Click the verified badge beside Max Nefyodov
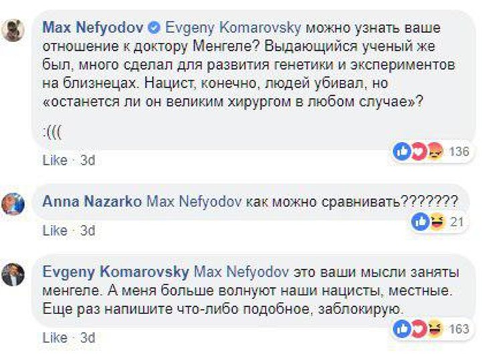495x357 pixels. [154, 28]
